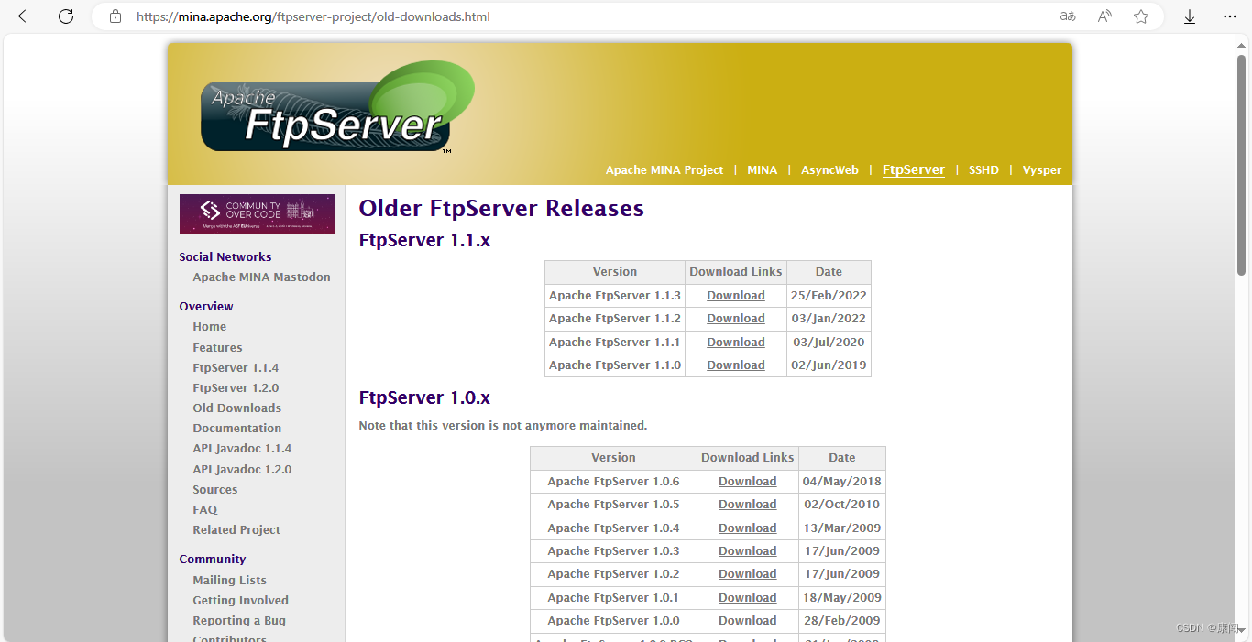Go back to the previous page

(x=25, y=16)
